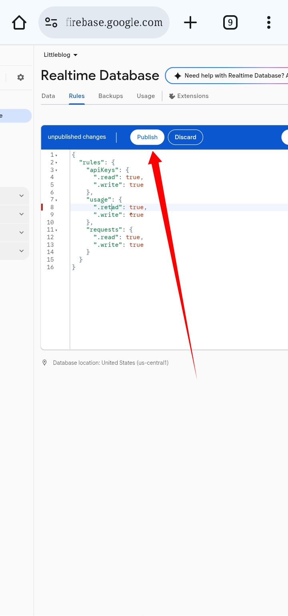This screenshot has height=616, width=288.
Task: Open the Extensions tab
Action: pyautogui.click(x=189, y=96)
